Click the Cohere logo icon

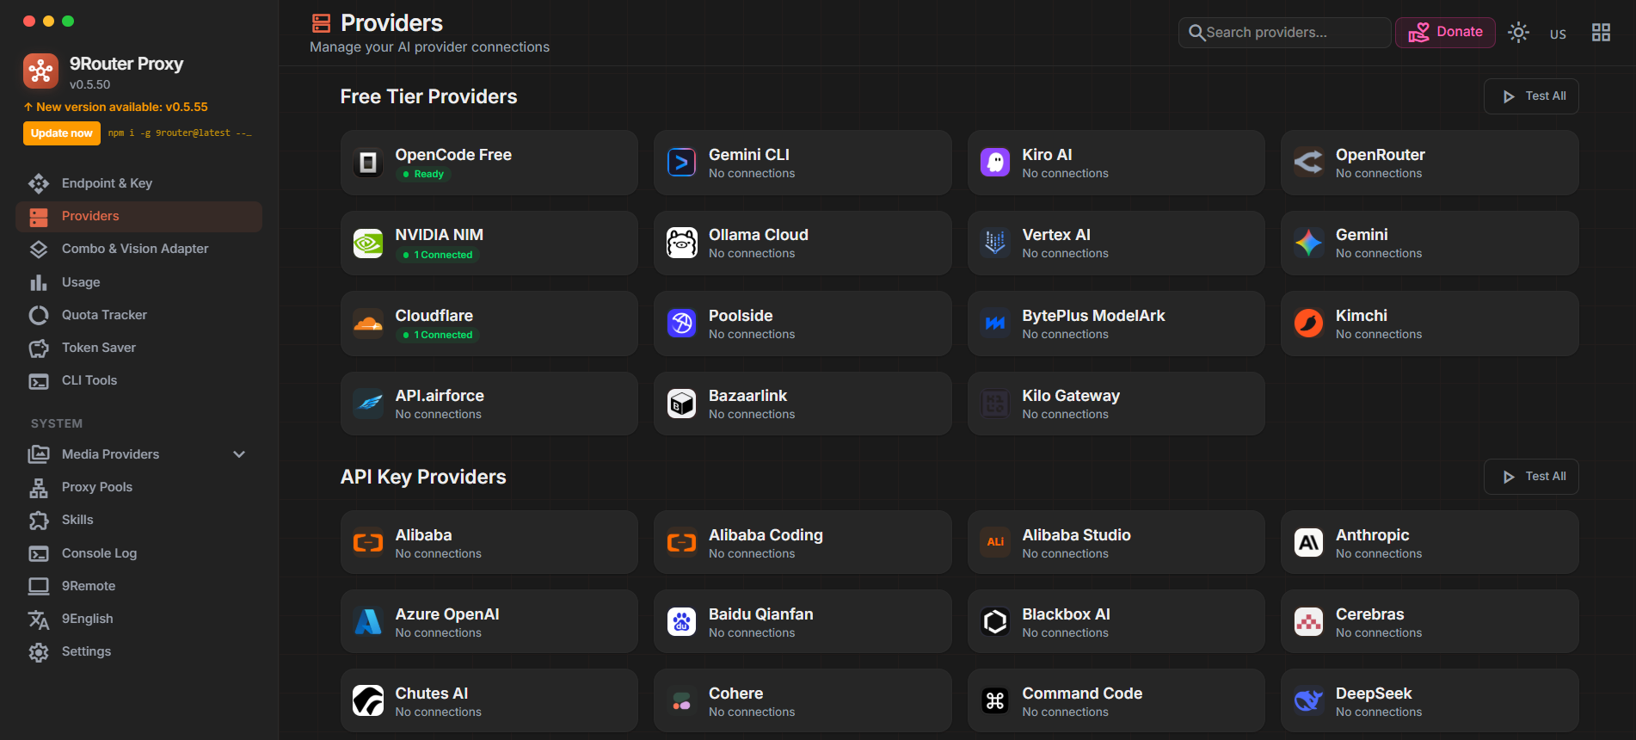point(682,701)
